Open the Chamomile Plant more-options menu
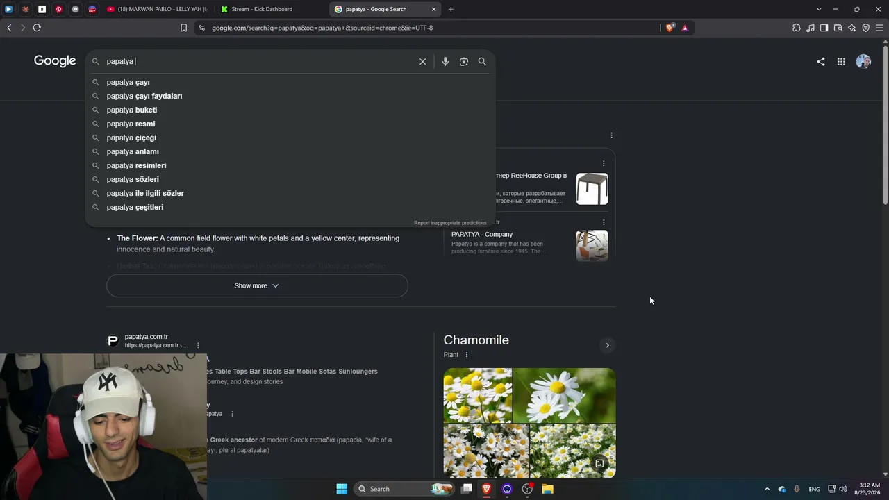The height and width of the screenshot is (500, 889). point(466,355)
